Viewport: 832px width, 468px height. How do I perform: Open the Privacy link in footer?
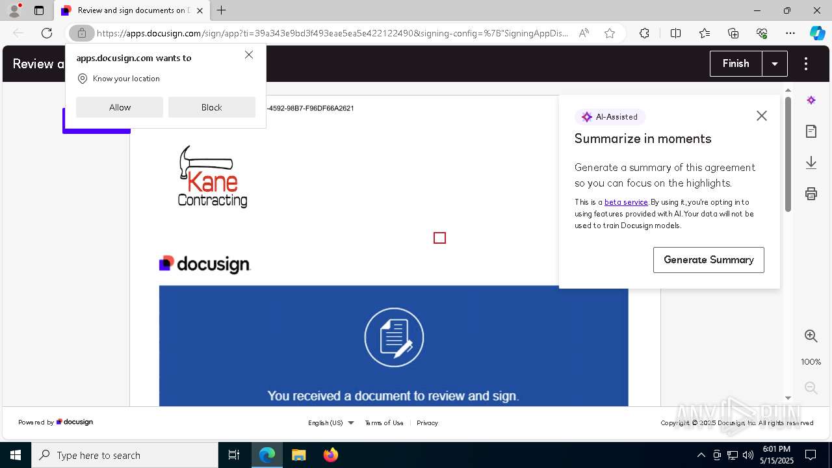(427, 422)
